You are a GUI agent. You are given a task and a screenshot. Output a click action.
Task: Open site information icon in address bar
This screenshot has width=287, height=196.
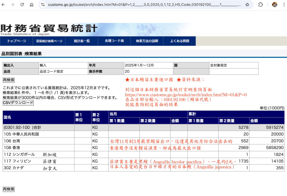pos(43,5)
